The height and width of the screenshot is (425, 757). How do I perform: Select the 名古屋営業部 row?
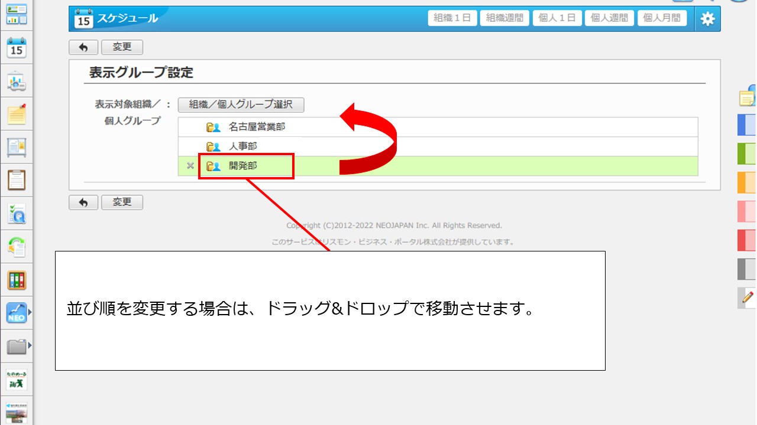(x=438, y=127)
